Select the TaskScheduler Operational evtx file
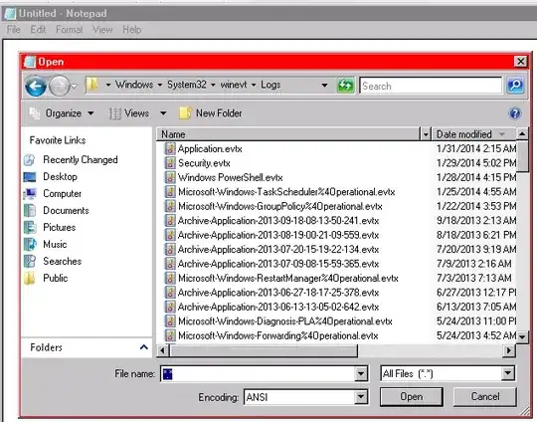 279,192
